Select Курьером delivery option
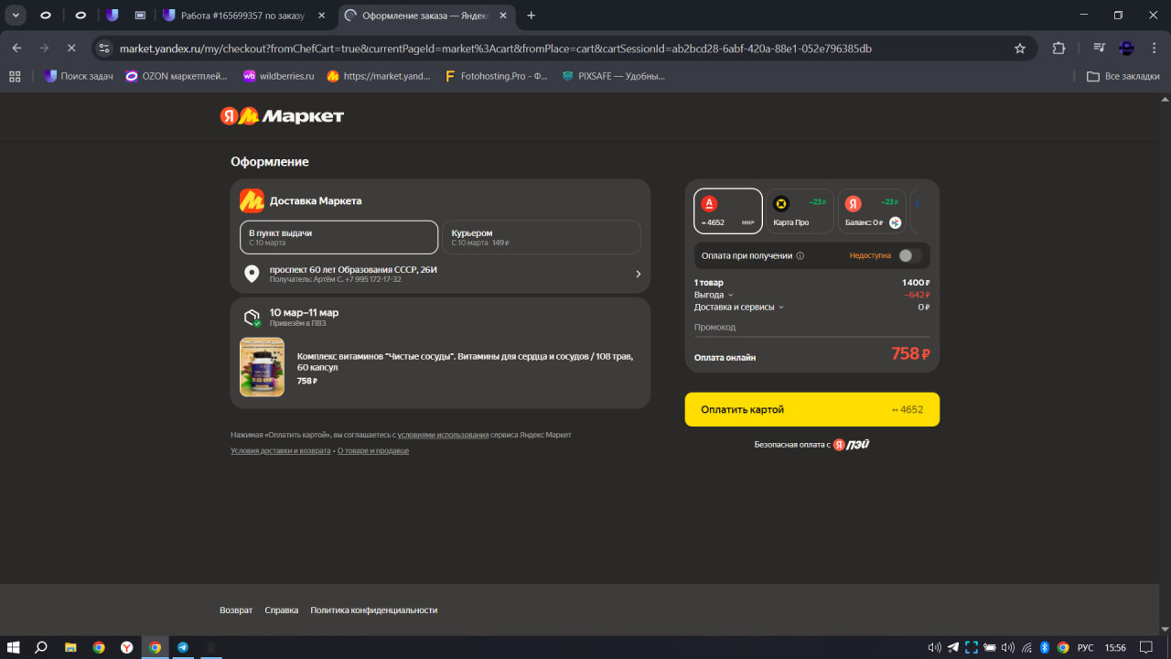This screenshot has width=1171, height=659. click(x=541, y=237)
